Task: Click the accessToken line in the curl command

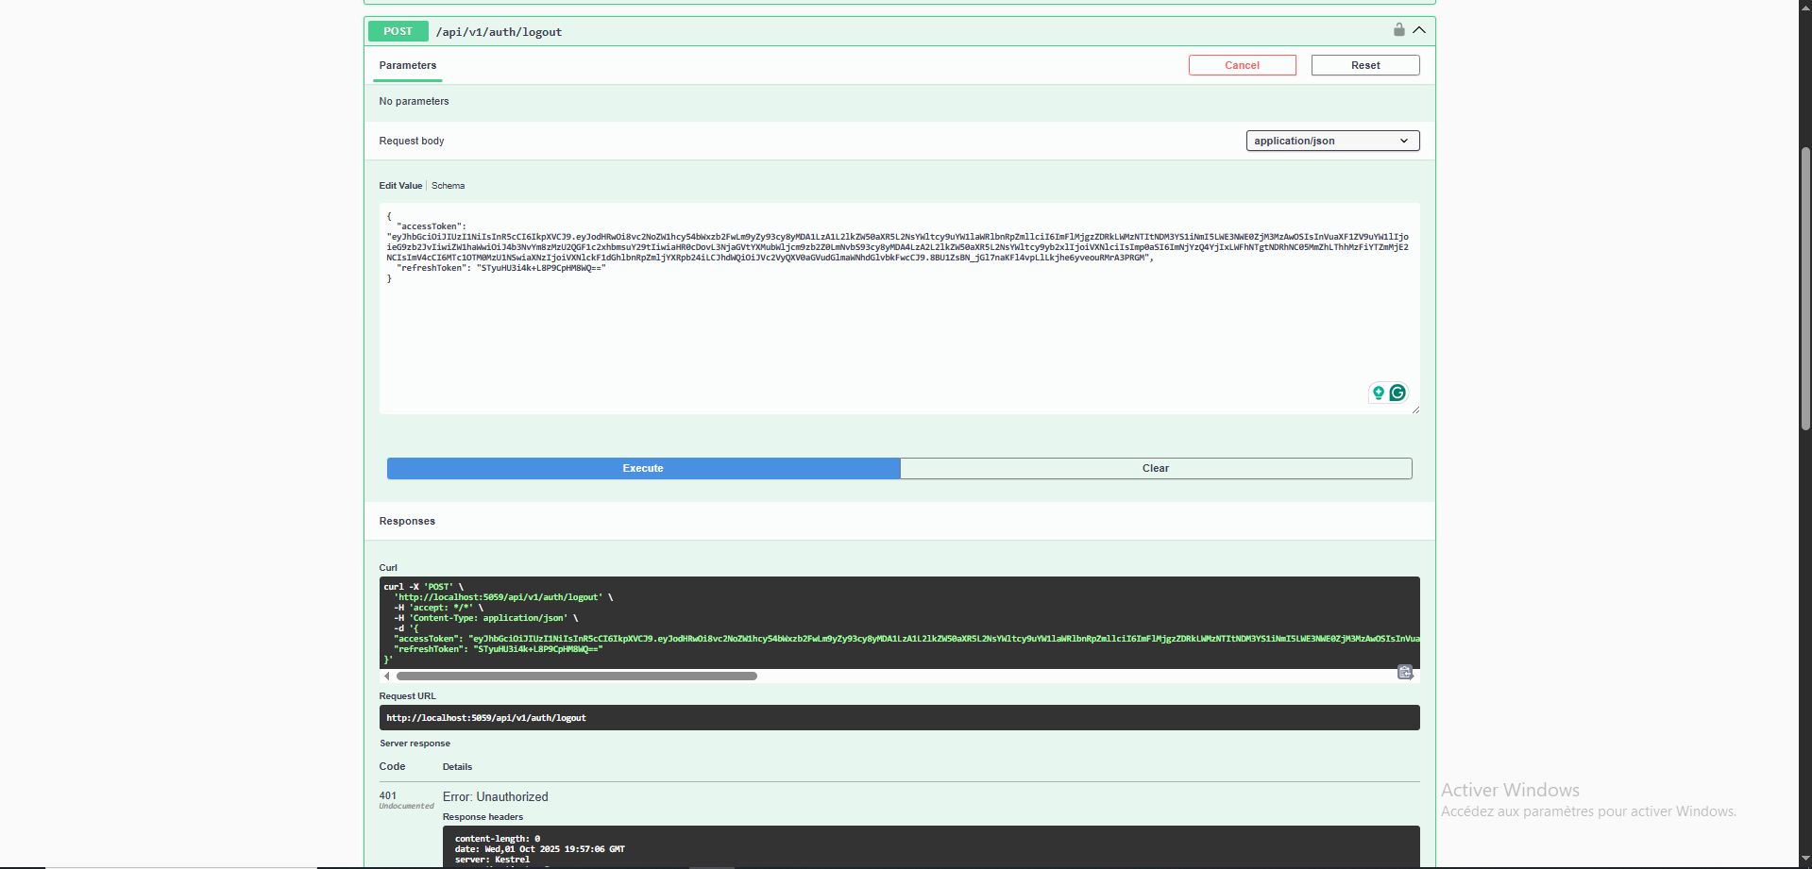Action: pyautogui.click(x=906, y=639)
